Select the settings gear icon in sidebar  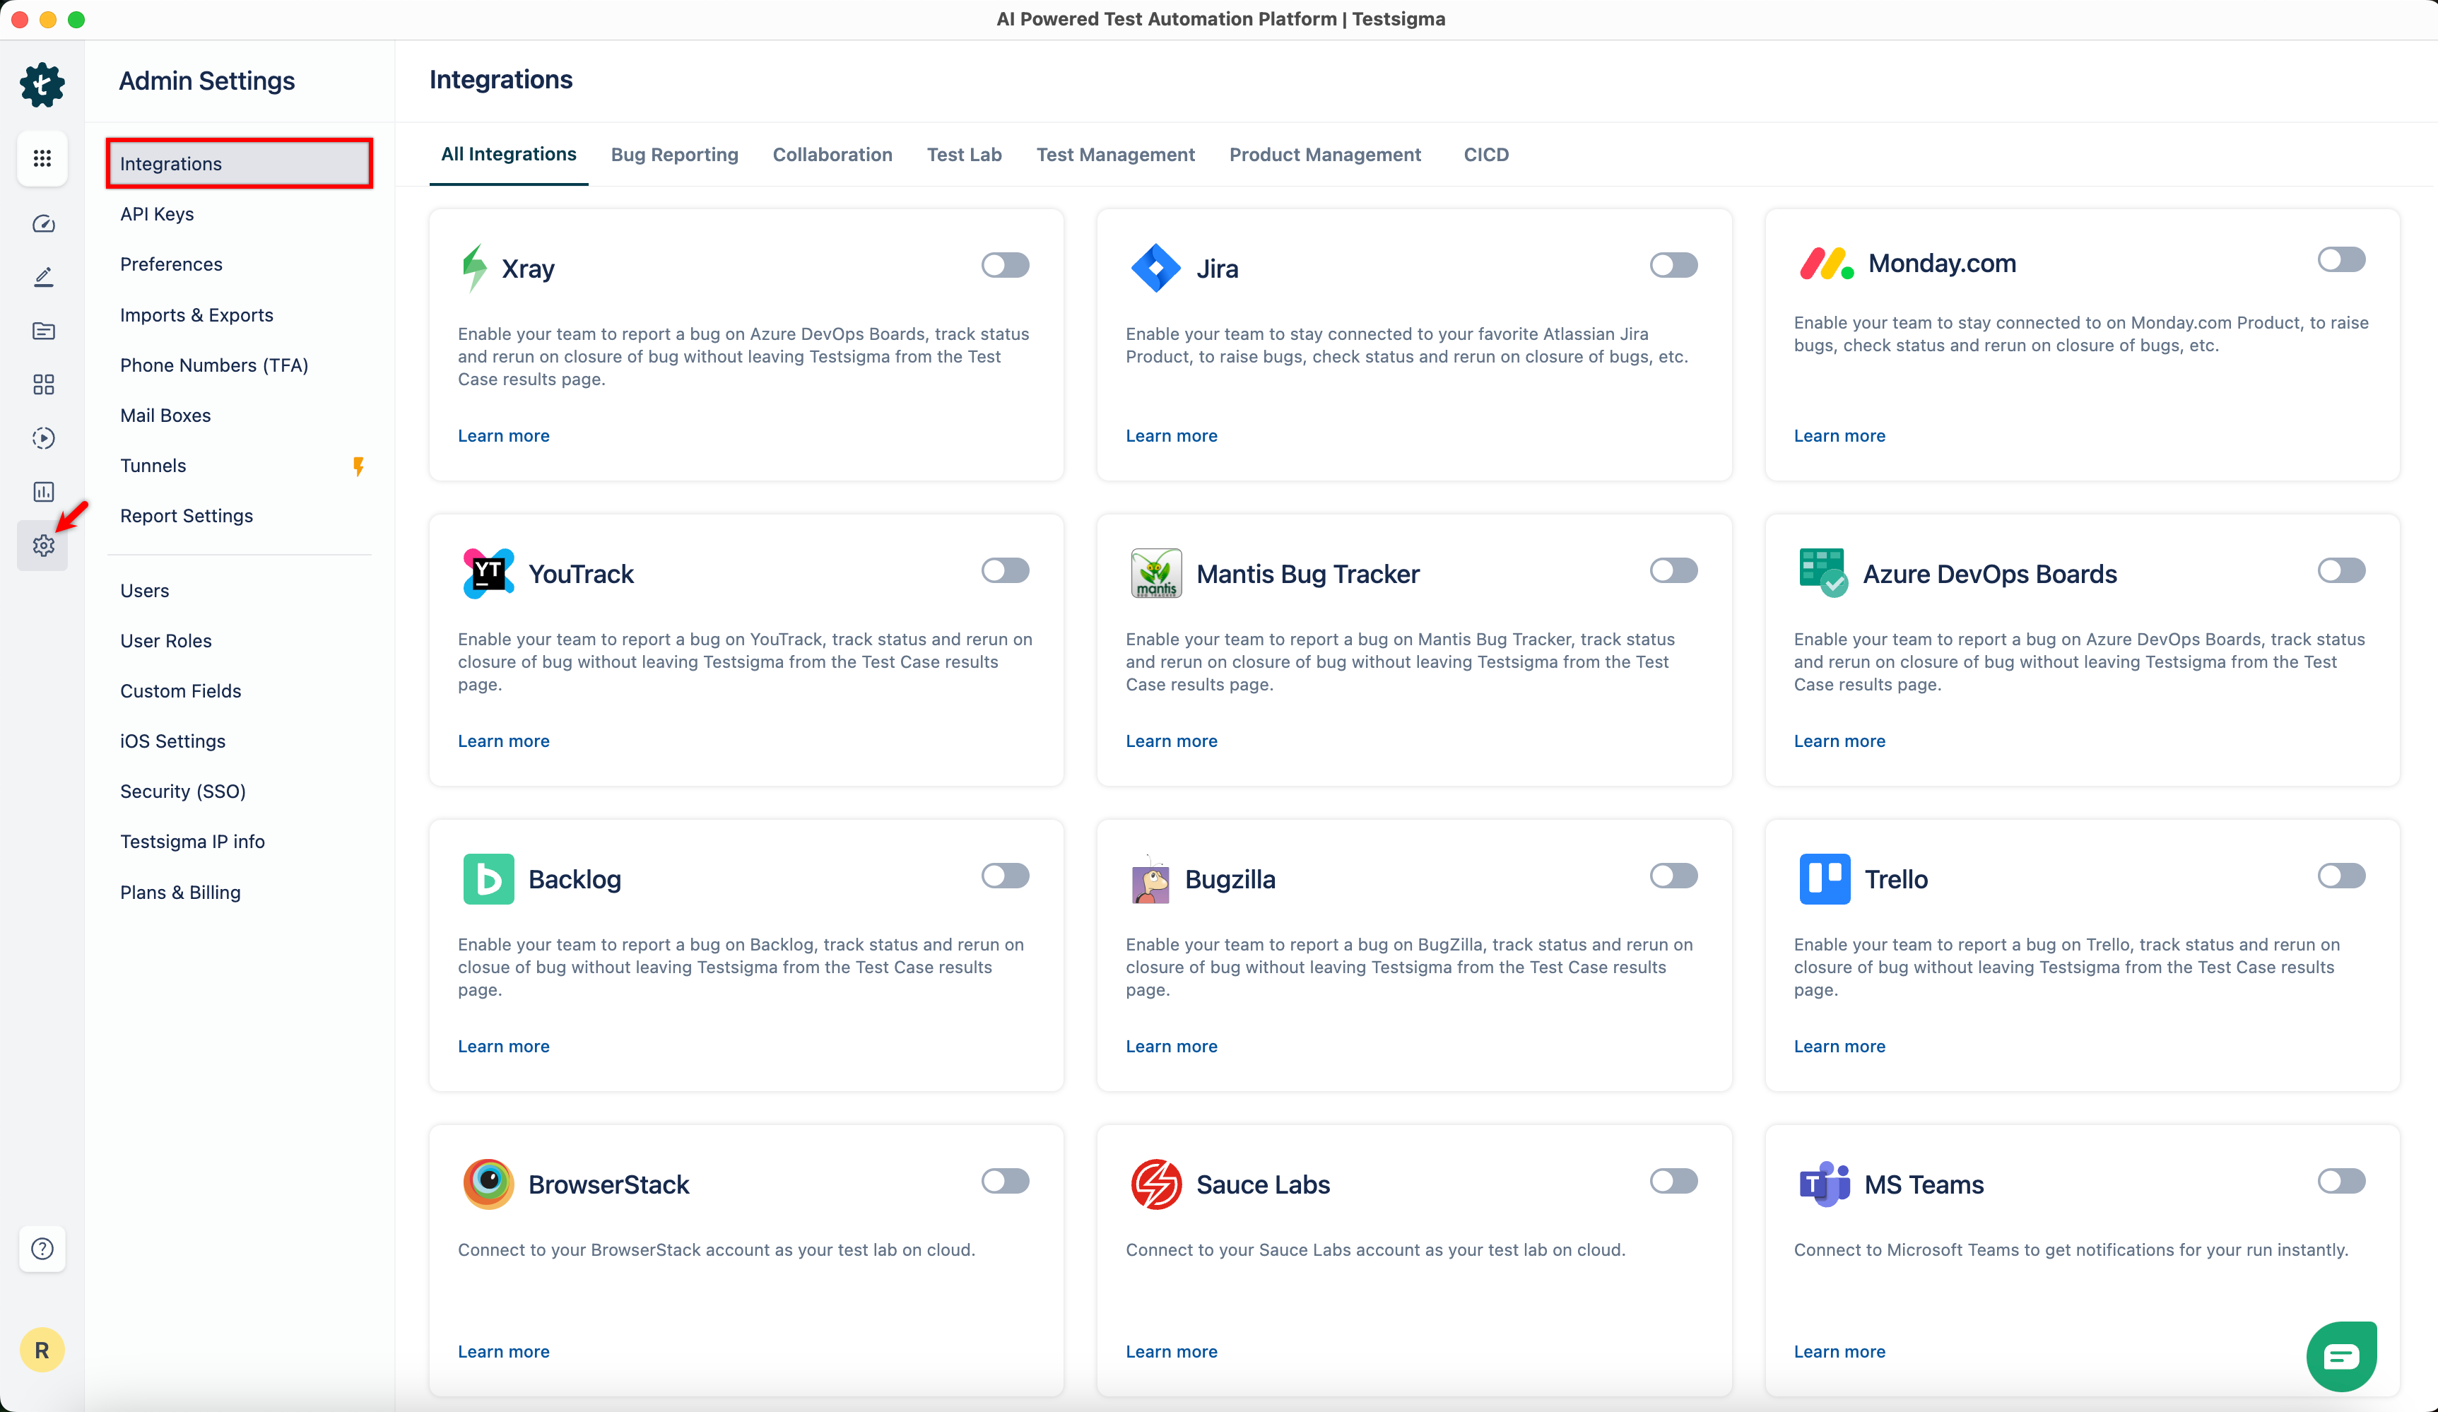coord(42,545)
